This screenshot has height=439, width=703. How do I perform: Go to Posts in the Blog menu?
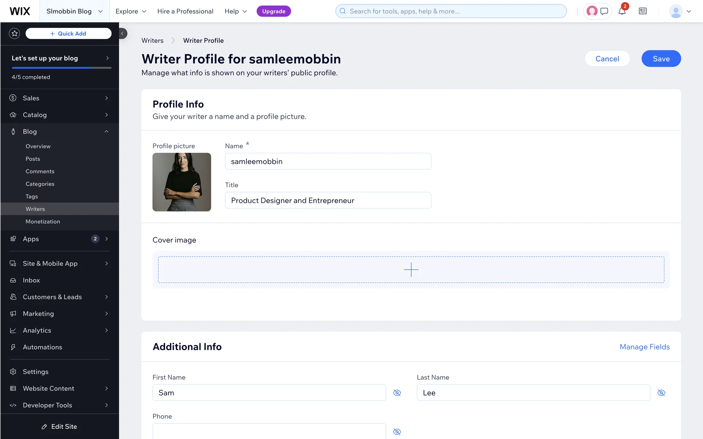[33, 159]
